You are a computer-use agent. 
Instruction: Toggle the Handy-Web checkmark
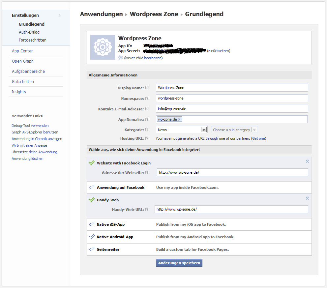(x=92, y=200)
